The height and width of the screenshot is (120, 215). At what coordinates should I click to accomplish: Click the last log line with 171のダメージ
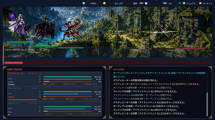(x=149, y=113)
